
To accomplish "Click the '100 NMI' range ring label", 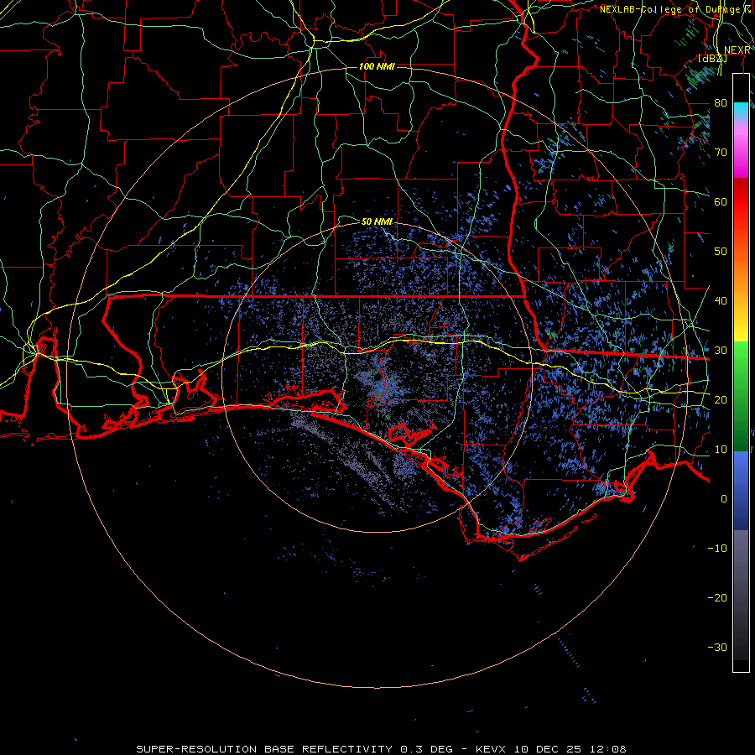I will coord(377,66).
